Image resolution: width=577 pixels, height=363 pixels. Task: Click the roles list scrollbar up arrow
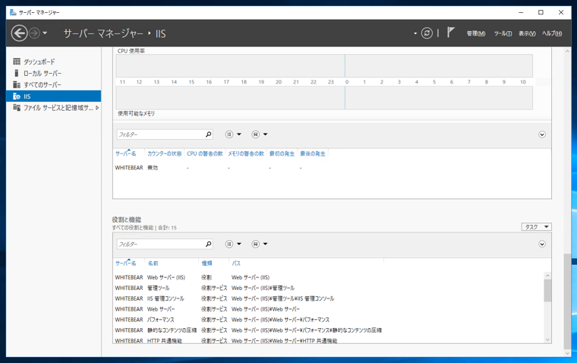coord(547,276)
